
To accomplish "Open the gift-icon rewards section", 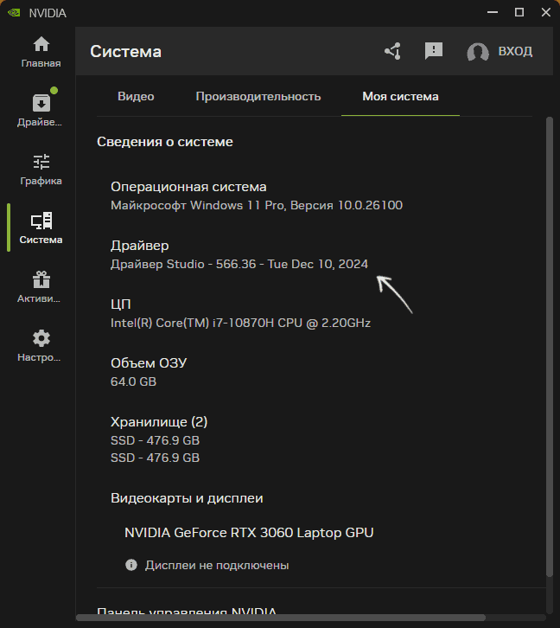I will click(x=41, y=287).
